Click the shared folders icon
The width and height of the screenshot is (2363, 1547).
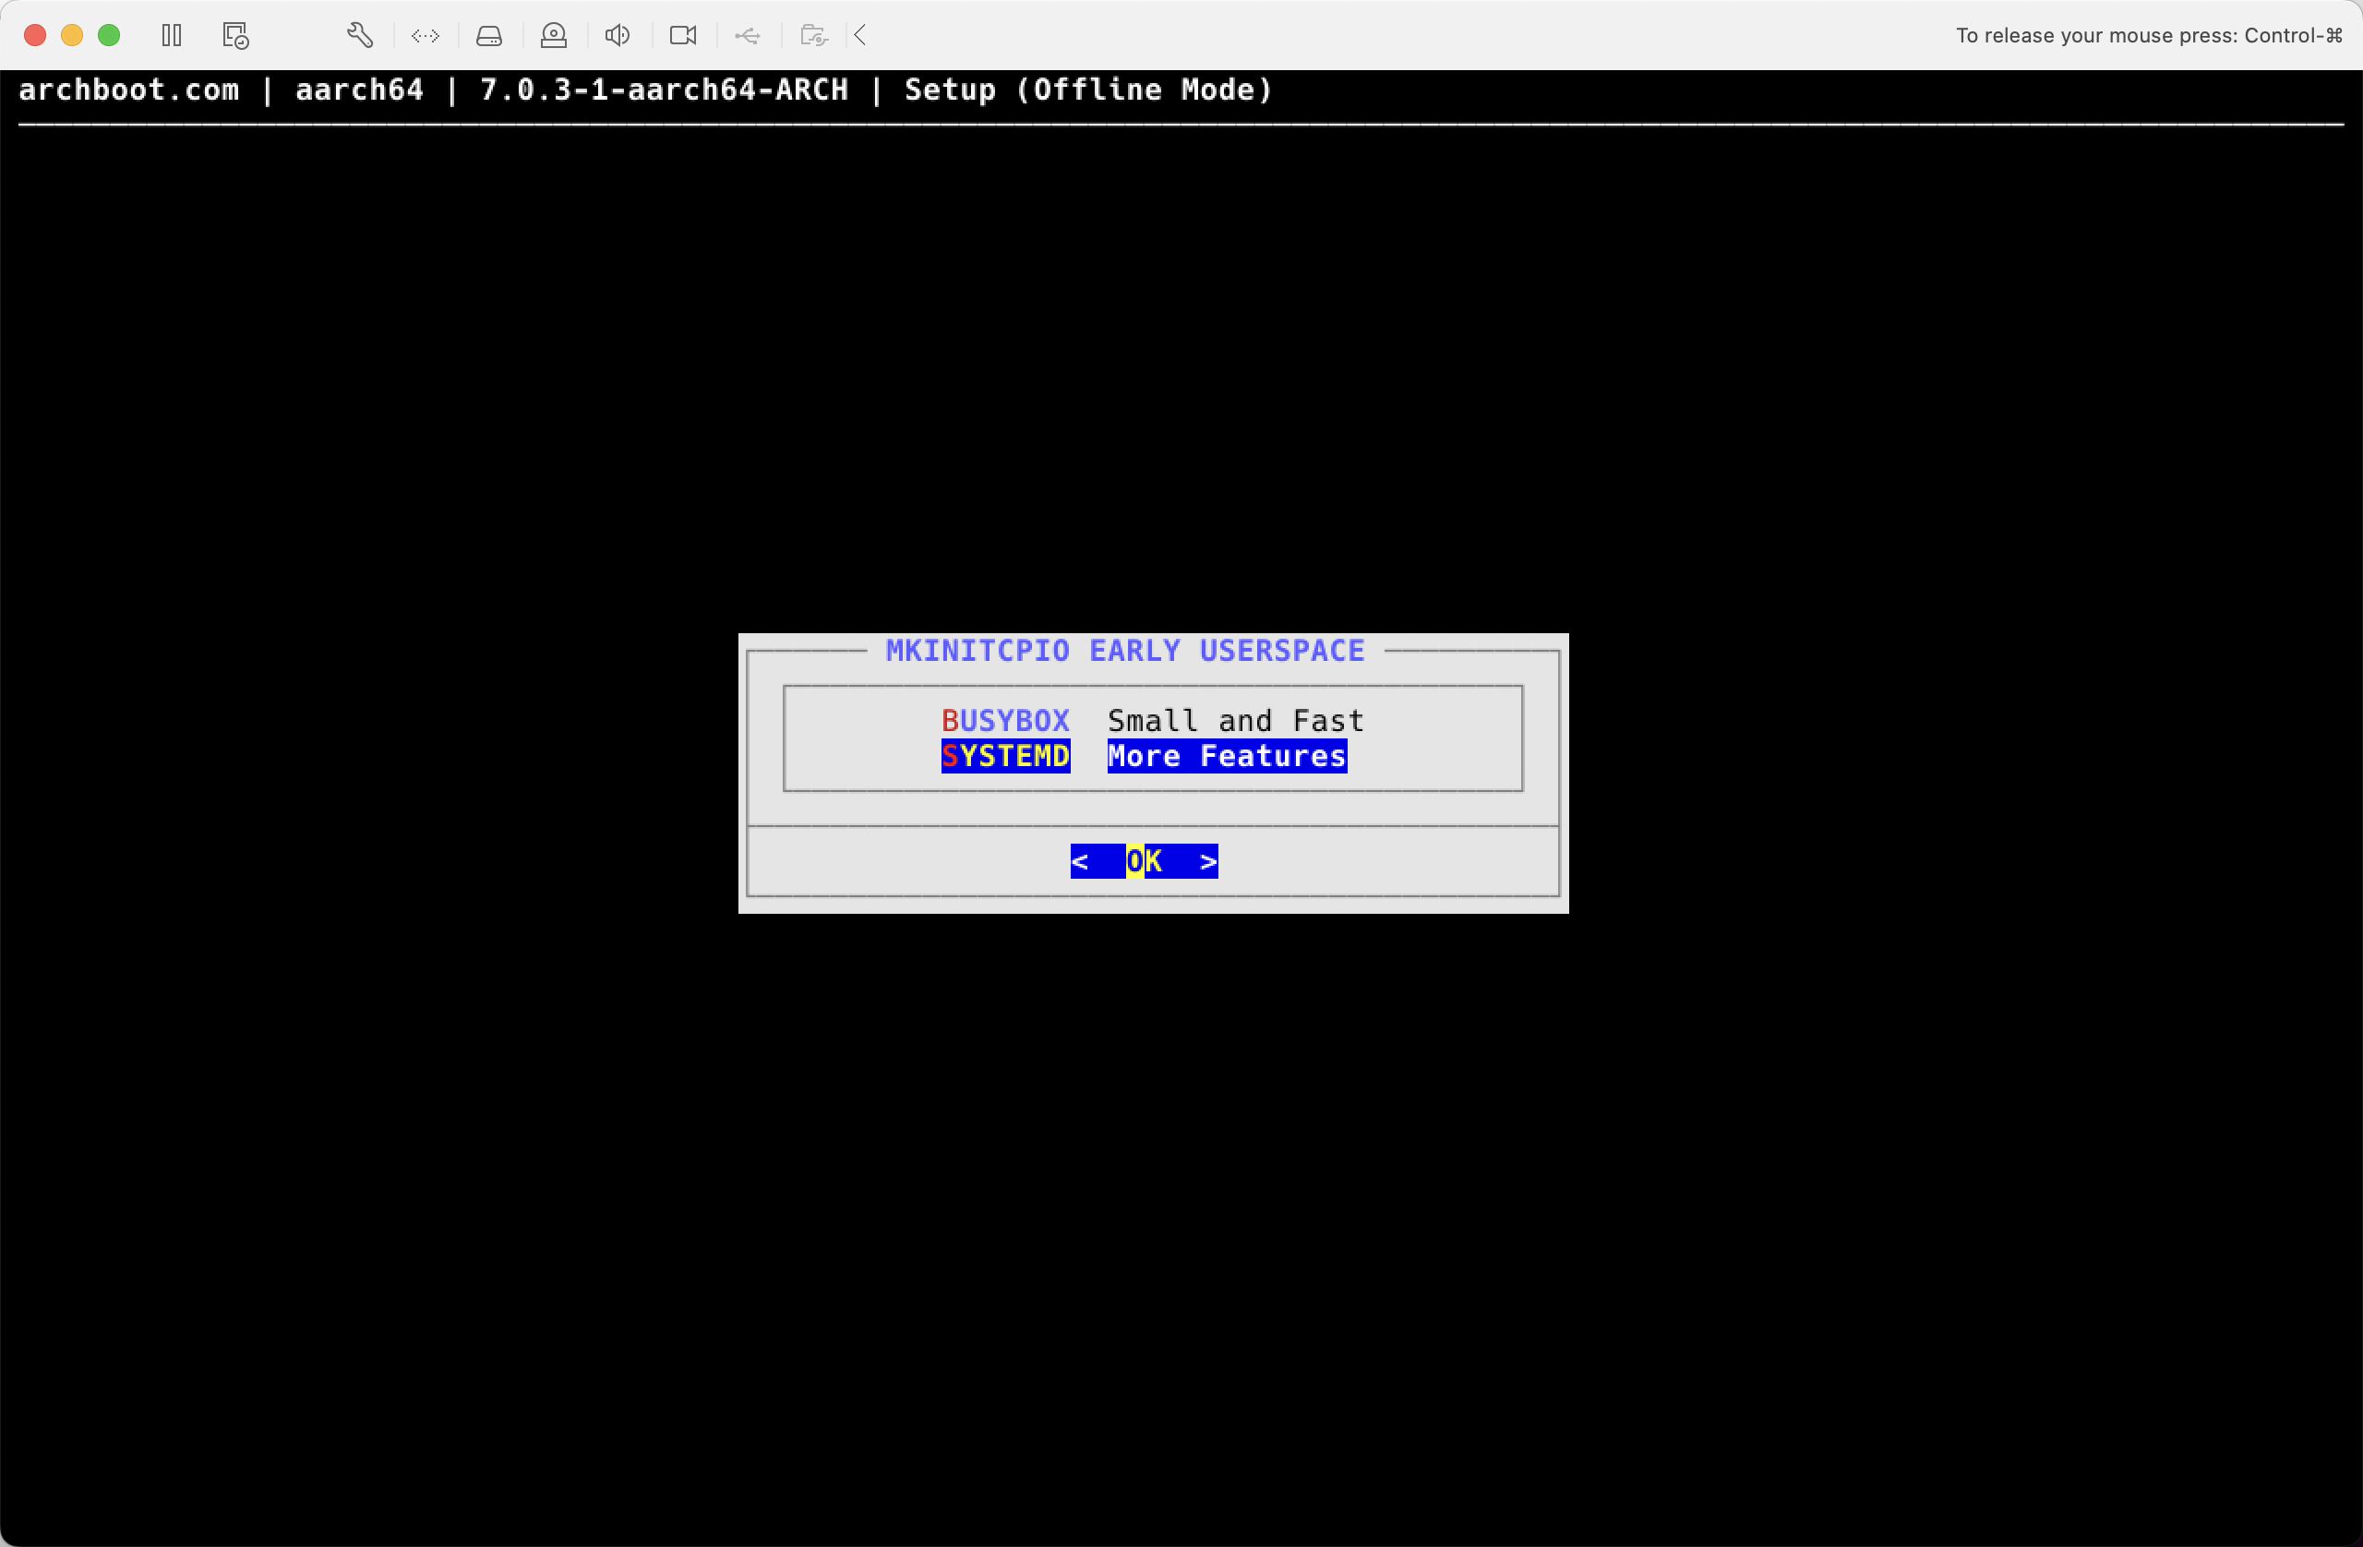click(x=814, y=36)
